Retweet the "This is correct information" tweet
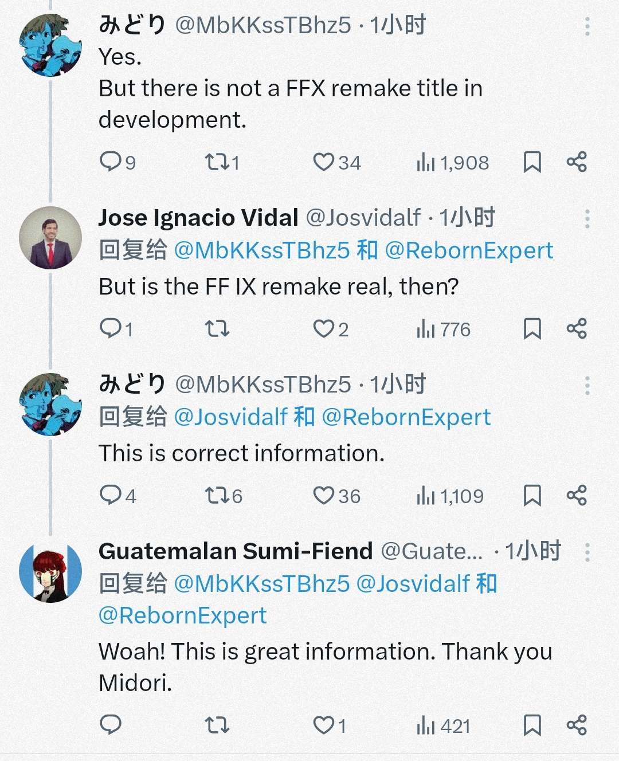 tap(224, 496)
